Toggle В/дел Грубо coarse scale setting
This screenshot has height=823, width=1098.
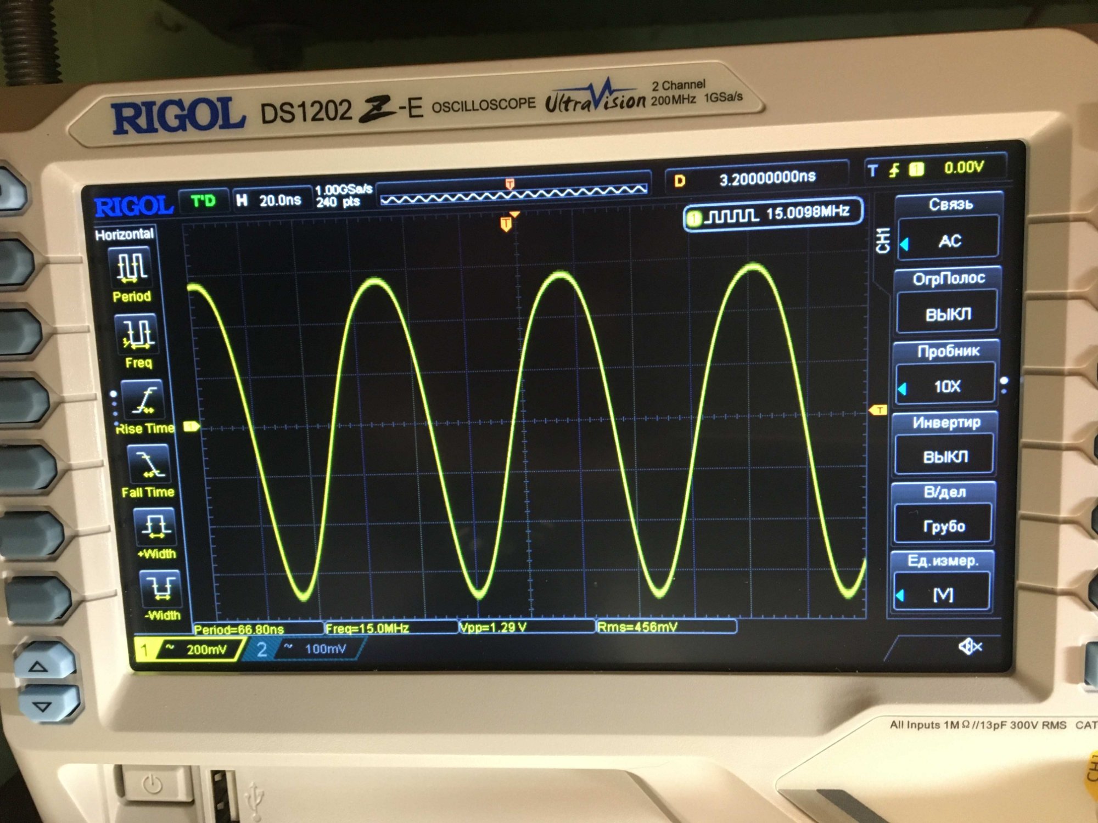coord(943,525)
